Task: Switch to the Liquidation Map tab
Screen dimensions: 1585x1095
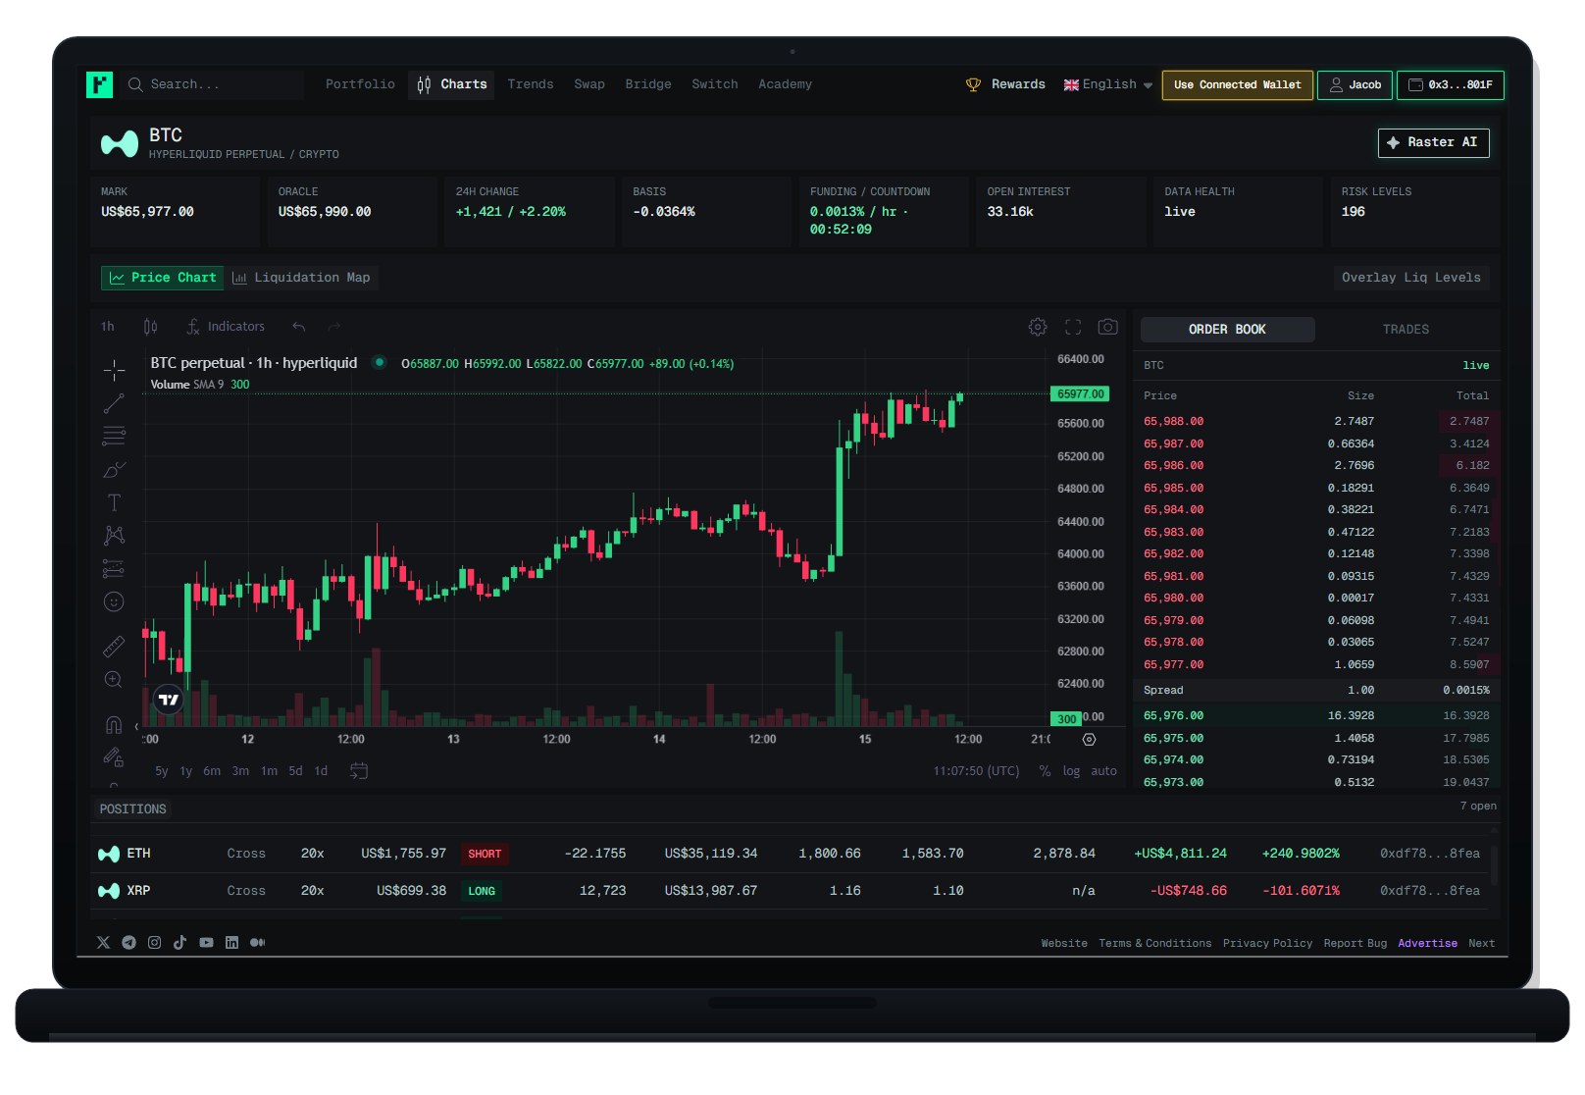Action: coord(301,278)
